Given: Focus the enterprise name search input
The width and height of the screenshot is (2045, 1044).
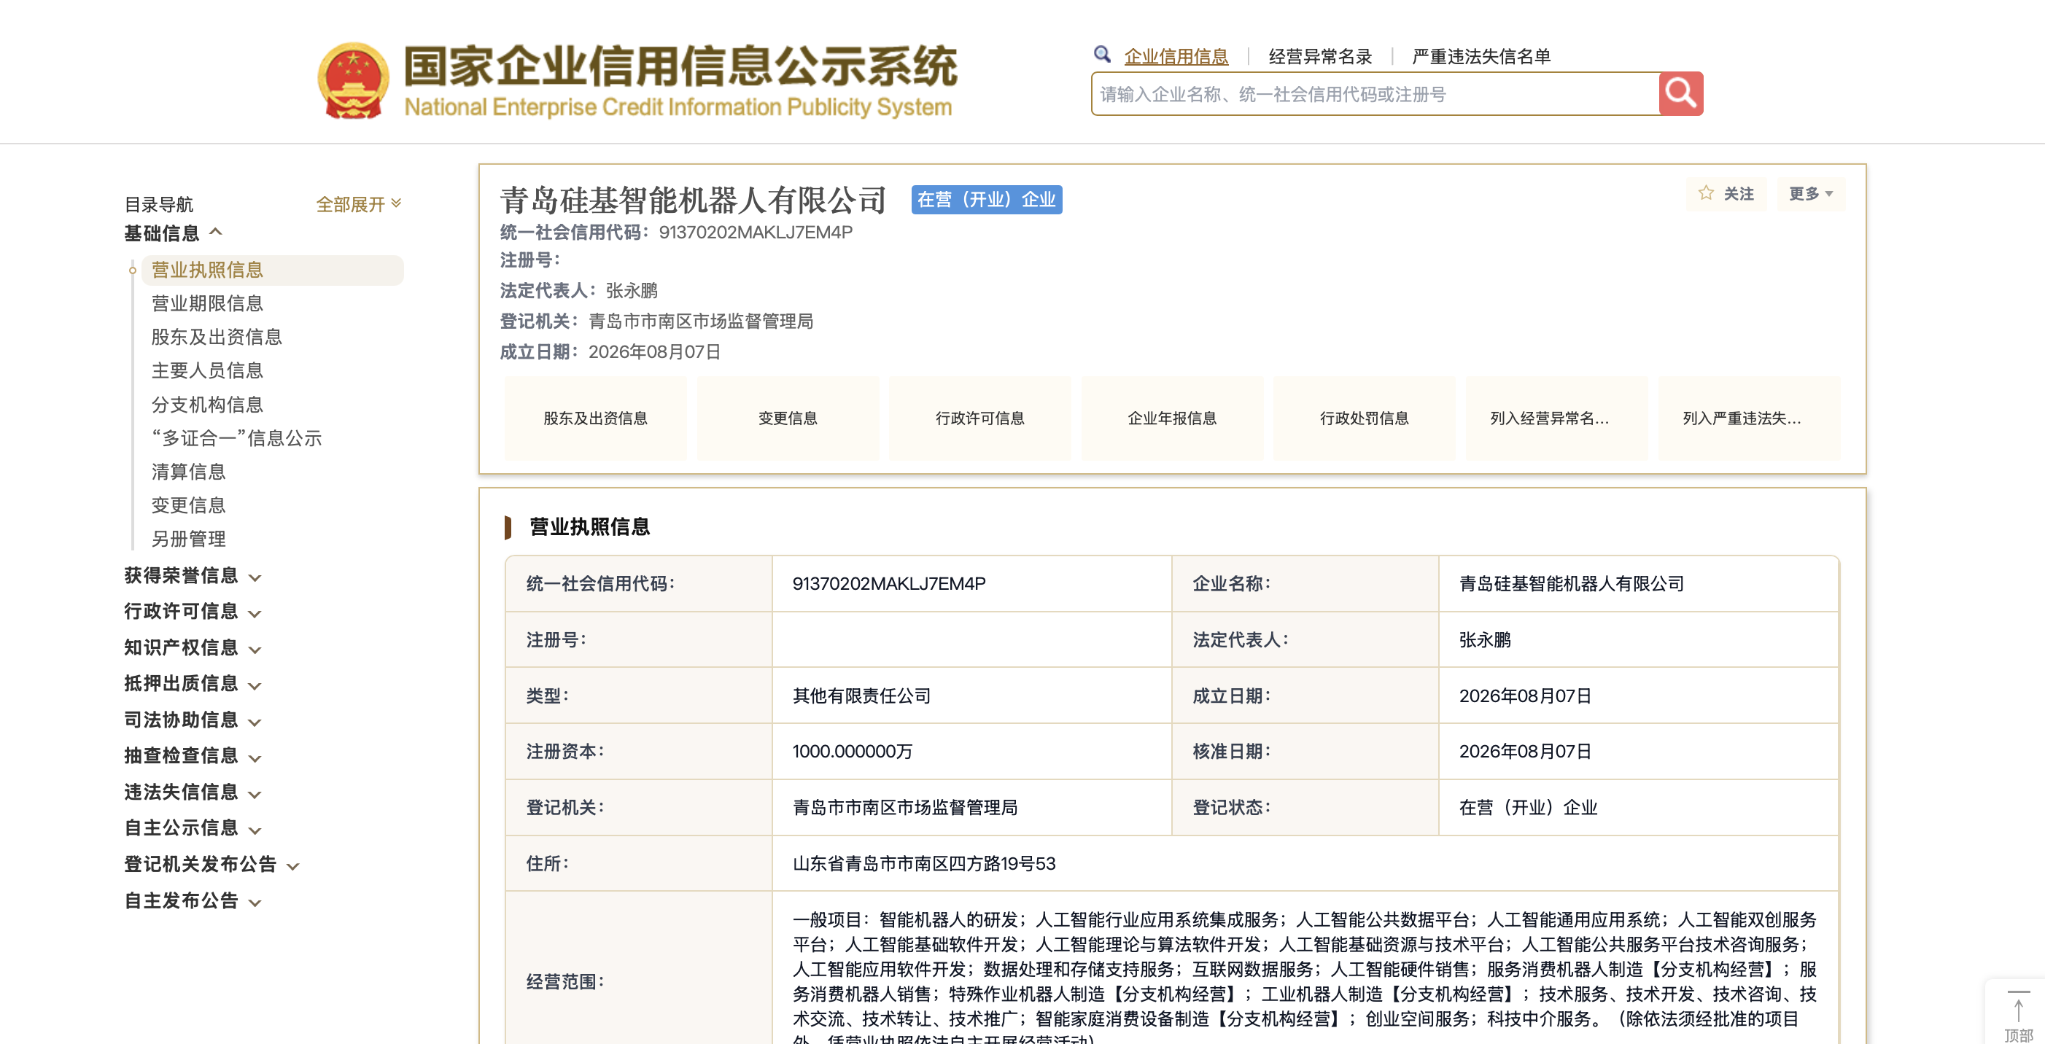Looking at the screenshot, I should click(1375, 93).
